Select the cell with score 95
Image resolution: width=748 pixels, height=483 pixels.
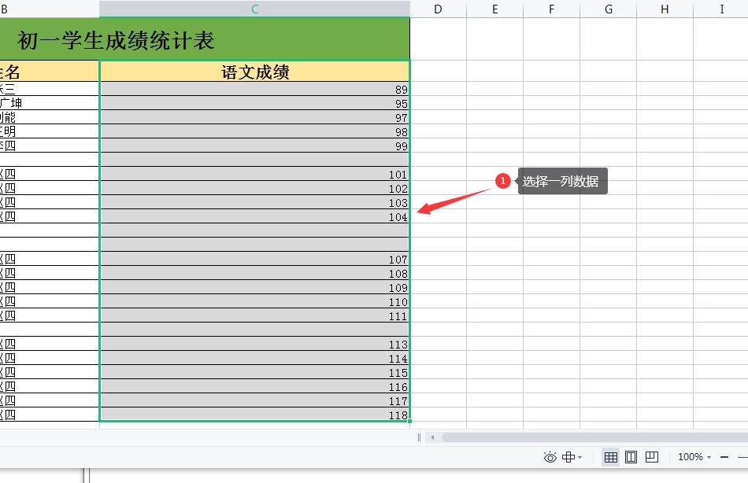pos(255,103)
